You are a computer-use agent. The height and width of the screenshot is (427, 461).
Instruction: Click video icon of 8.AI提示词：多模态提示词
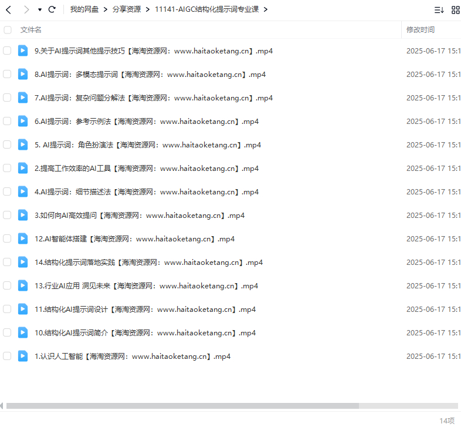23,74
